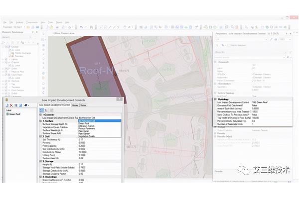
Task: Collapse the 2. Soil section
Action: 40,136
